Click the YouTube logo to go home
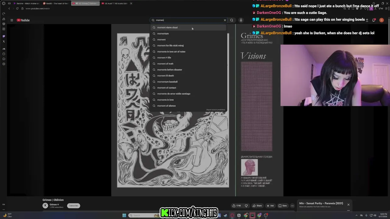Viewport: 390px width, 219px height. coord(23,20)
